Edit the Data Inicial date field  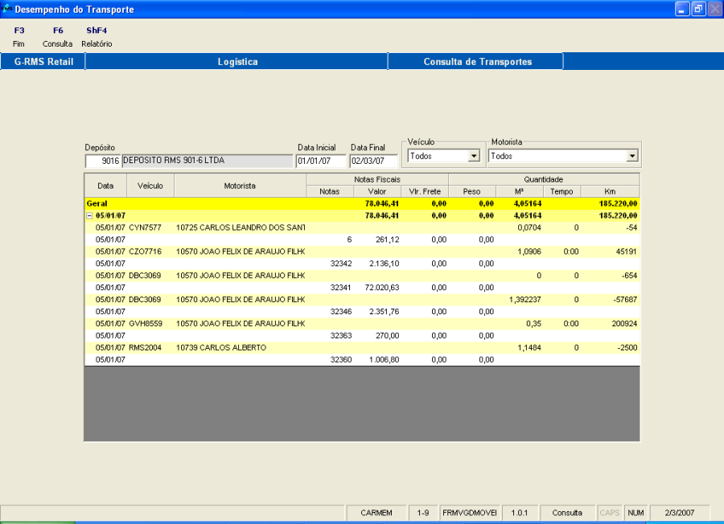tap(319, 160)
